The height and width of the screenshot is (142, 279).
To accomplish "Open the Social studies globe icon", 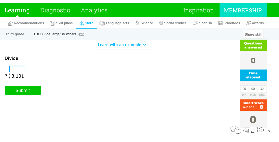I will click(161, 23).
